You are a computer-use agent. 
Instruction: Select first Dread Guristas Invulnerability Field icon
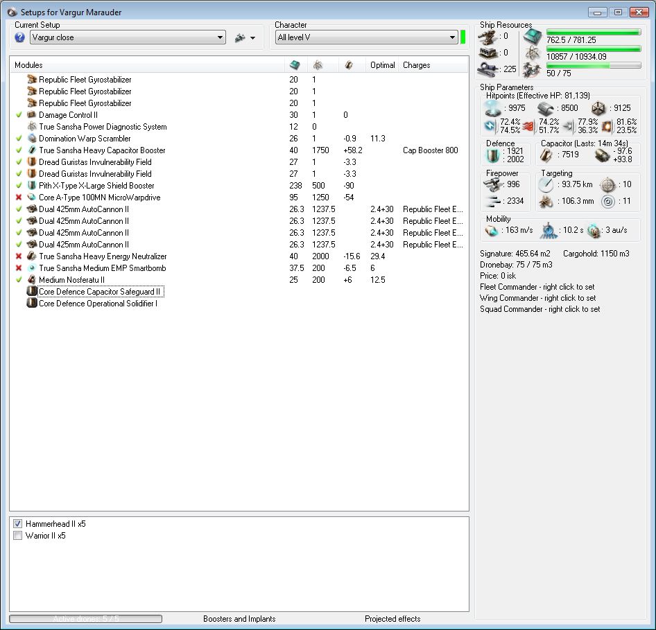[32, 161]
